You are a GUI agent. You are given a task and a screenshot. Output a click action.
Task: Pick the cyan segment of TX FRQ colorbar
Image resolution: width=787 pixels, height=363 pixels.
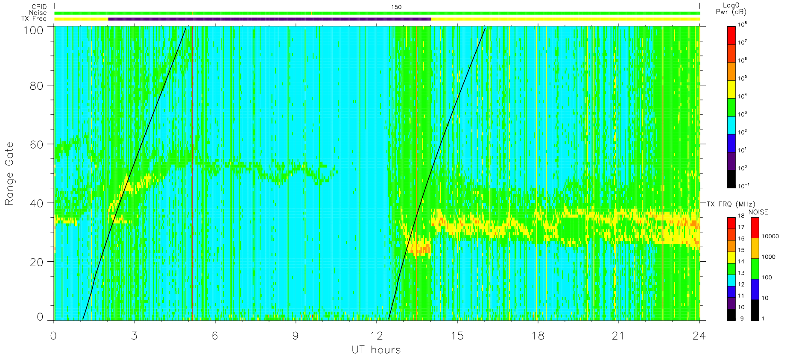pos(731,280)
